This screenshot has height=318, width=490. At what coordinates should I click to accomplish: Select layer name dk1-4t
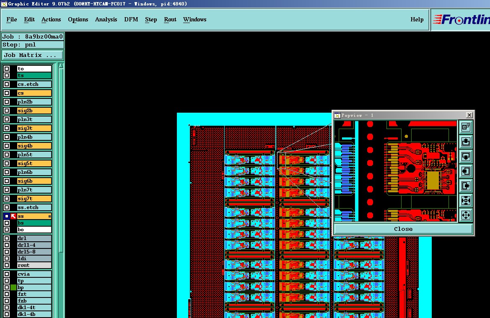34,308
